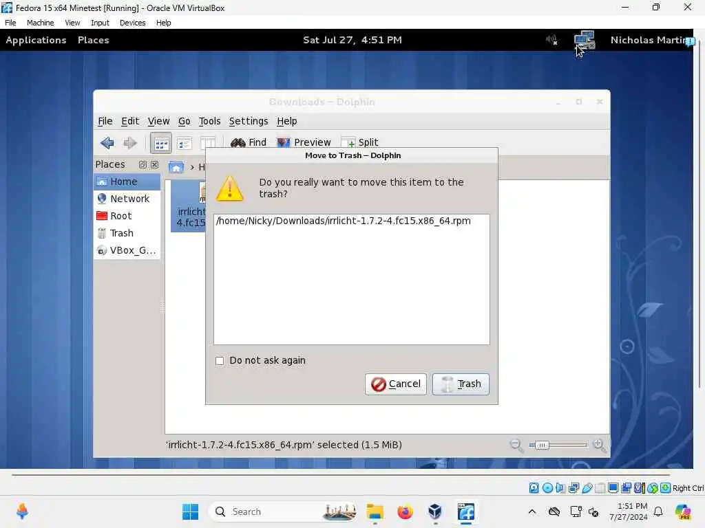
Task: Click the VirtualBox hard disk status icon
Action: [534, 488]
